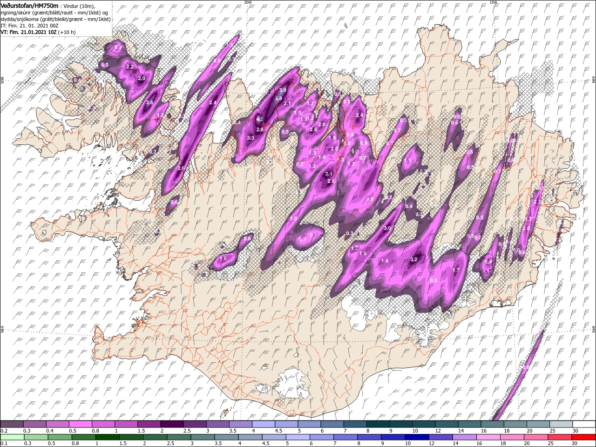Pick the bright red swatch ending the green scale

click(x=583, y=437)
